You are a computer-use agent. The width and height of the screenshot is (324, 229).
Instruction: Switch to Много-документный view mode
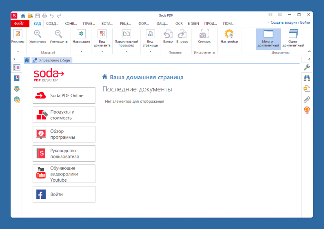tap(268, 38)
